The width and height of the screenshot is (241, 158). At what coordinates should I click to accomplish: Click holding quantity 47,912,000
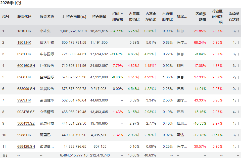point(99,77)
